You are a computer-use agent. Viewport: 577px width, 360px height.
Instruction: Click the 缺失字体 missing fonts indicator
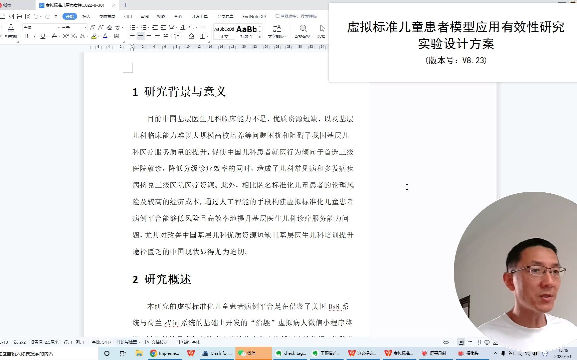click(x=189, y=342)
